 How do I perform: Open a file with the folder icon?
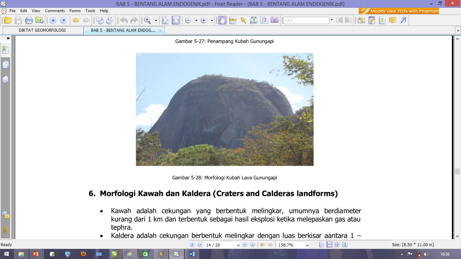click(8, 20)
